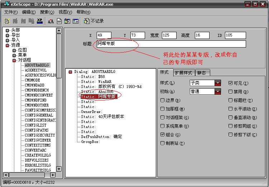Viewport: 269px width, 187px height.
Task: Collapse the 对话框 tree node
Action: (x=14, y=61)
